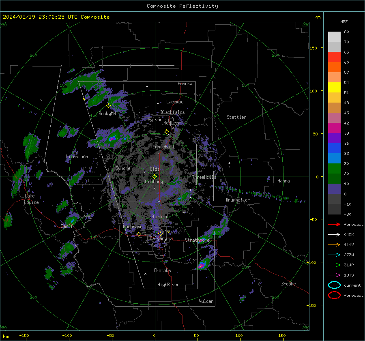Click the Lacombe city label

(x=175, y=102)
